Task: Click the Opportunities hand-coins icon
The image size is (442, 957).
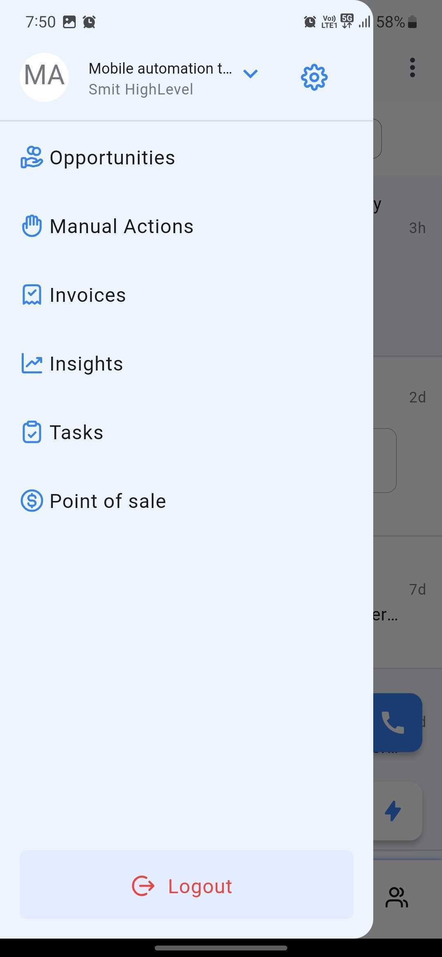Action: pyautogui.click(x=32, y=157)
